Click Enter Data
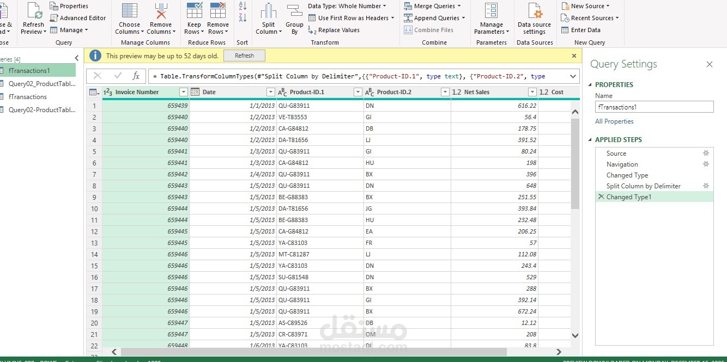 coord(581,30)
